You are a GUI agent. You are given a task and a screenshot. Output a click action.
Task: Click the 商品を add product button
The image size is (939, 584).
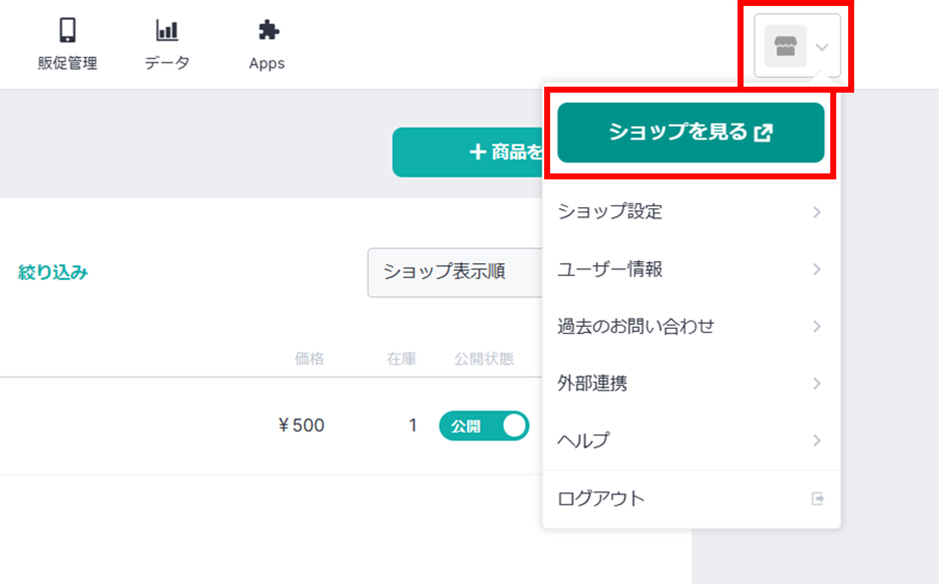tap(469, 152)
